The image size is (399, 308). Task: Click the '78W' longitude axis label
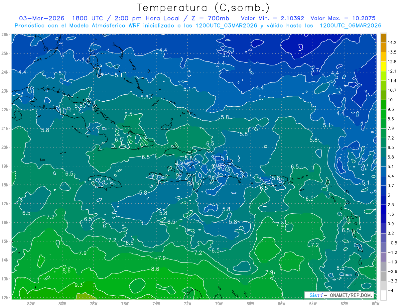[93, 303]
